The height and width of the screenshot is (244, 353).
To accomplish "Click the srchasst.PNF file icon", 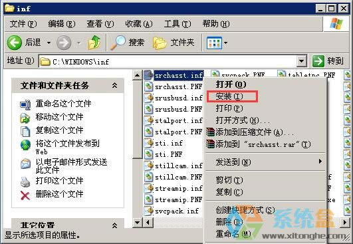I will tap(149, 86).
